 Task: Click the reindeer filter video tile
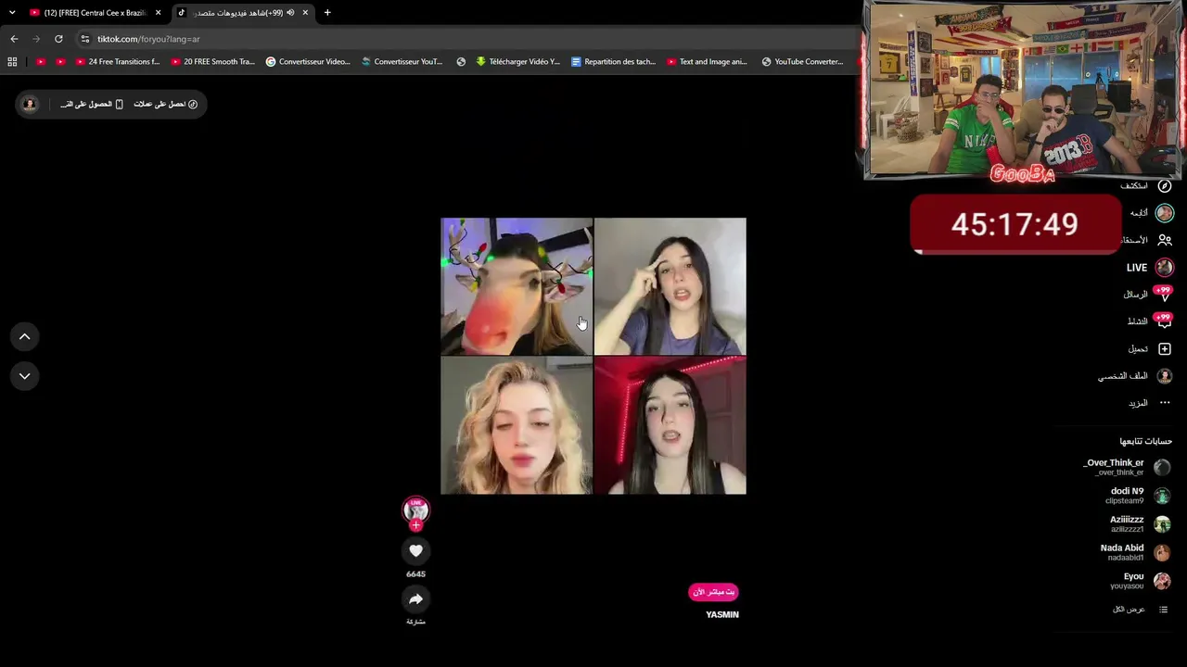point(517,287)
